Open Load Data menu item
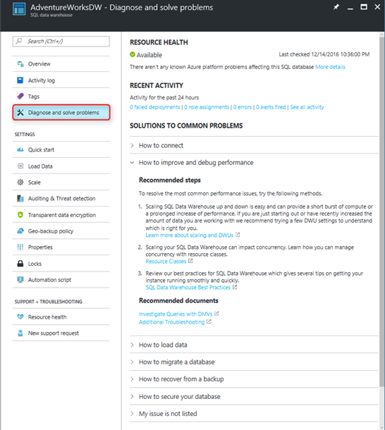 pos(61,166)
